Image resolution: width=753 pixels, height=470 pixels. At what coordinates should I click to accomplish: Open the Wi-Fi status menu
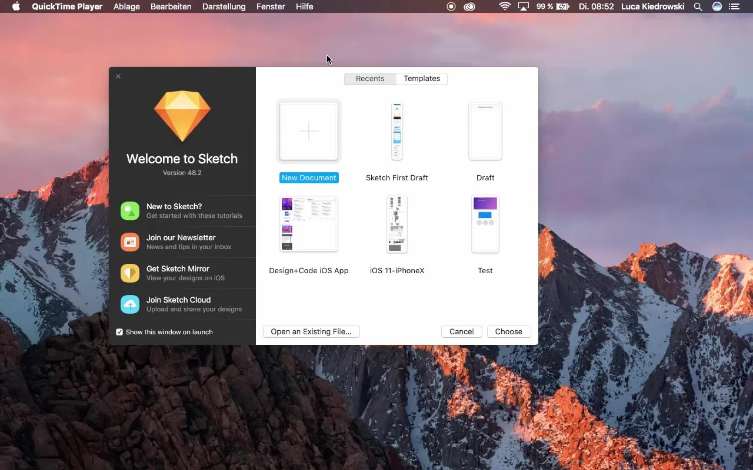505,6
